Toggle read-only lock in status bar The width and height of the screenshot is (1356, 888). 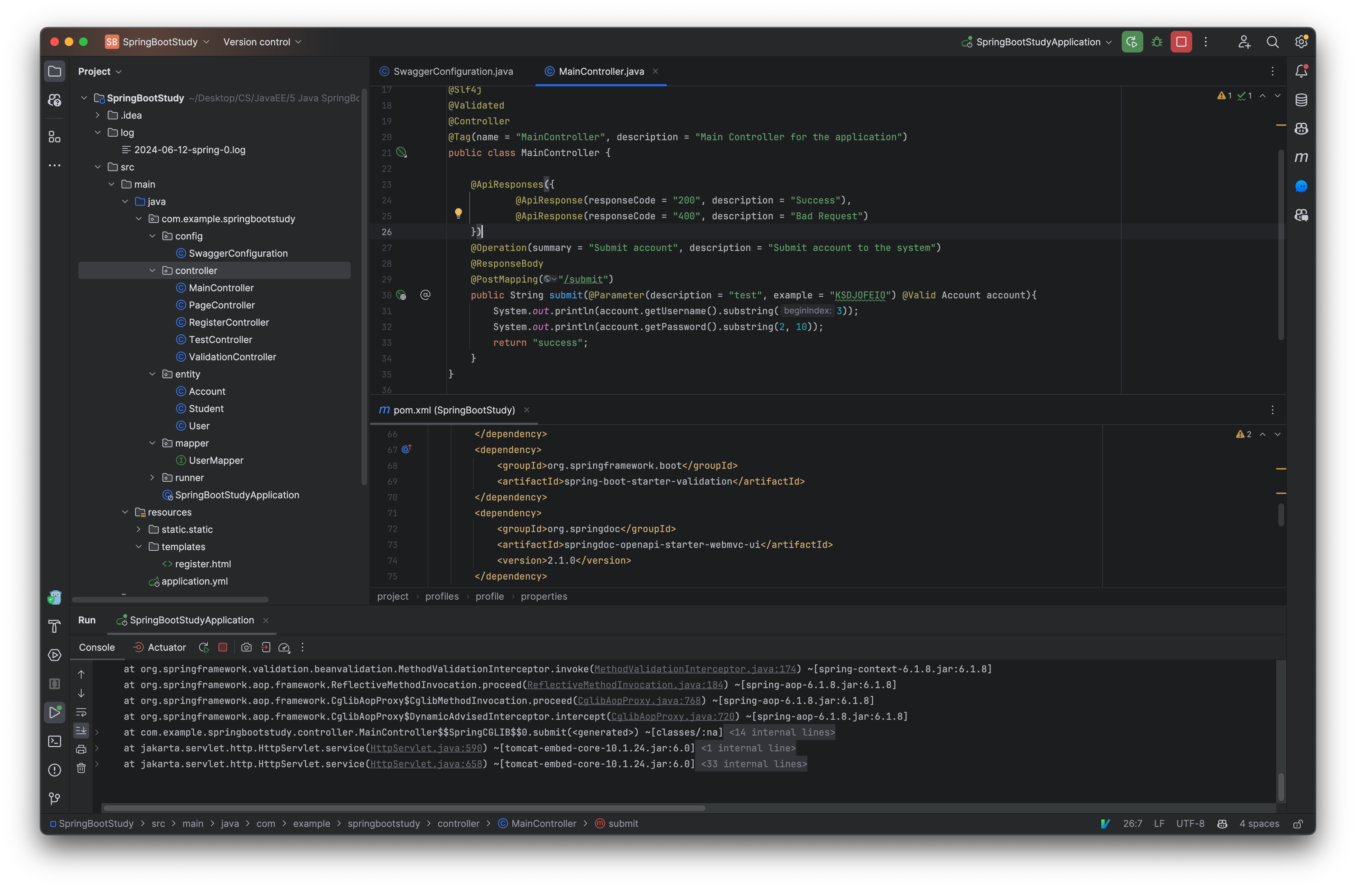click(1298, 824)
